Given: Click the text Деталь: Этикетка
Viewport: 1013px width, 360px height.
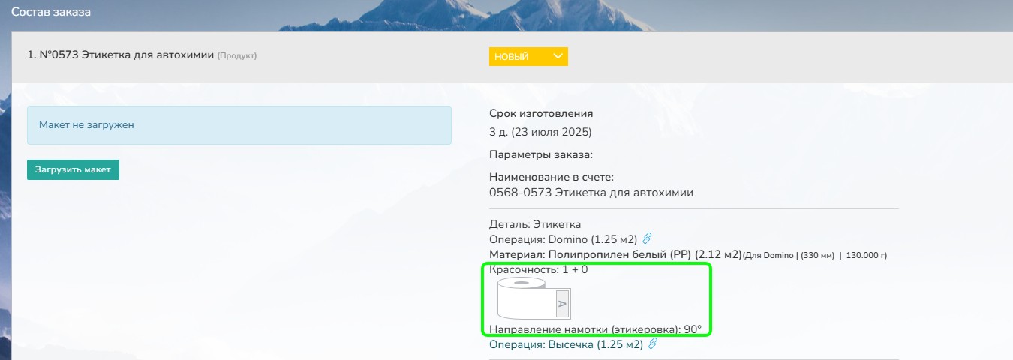Looking at the screenshot, I should 535,224.
